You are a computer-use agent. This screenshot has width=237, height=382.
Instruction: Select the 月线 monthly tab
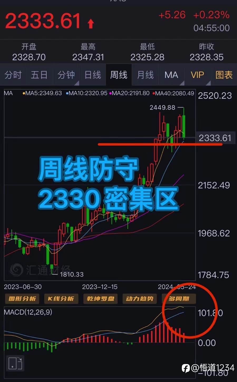coord(145,75)
